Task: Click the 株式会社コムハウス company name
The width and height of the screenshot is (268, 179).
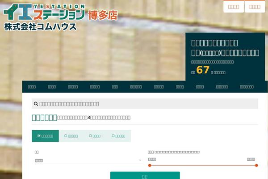Action: (40, 27)
